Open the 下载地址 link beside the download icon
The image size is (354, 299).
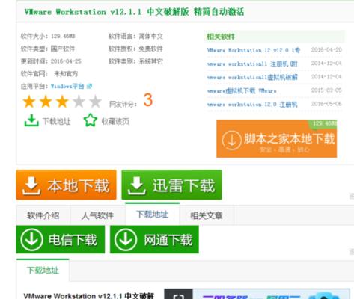coord(57,121)
